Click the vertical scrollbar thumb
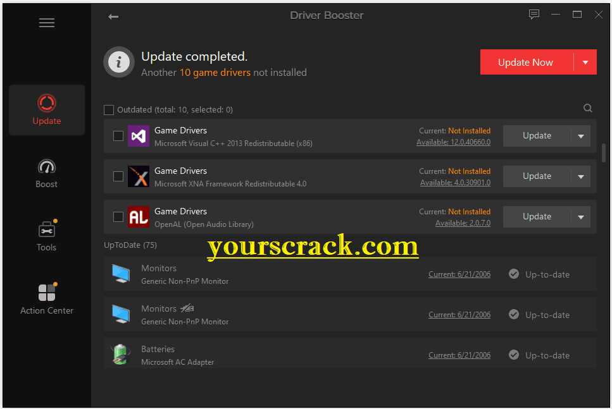Image resolution: width=612 pixels, height=409 pixels. pos(604,153)
